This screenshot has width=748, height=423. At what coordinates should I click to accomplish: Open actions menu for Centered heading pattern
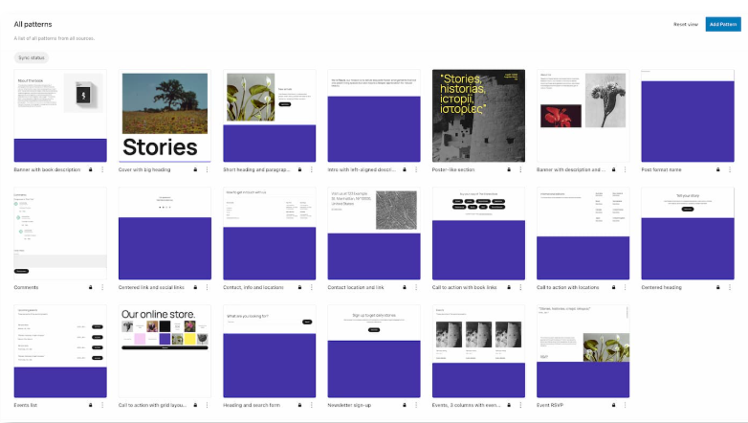click(729, 287)
